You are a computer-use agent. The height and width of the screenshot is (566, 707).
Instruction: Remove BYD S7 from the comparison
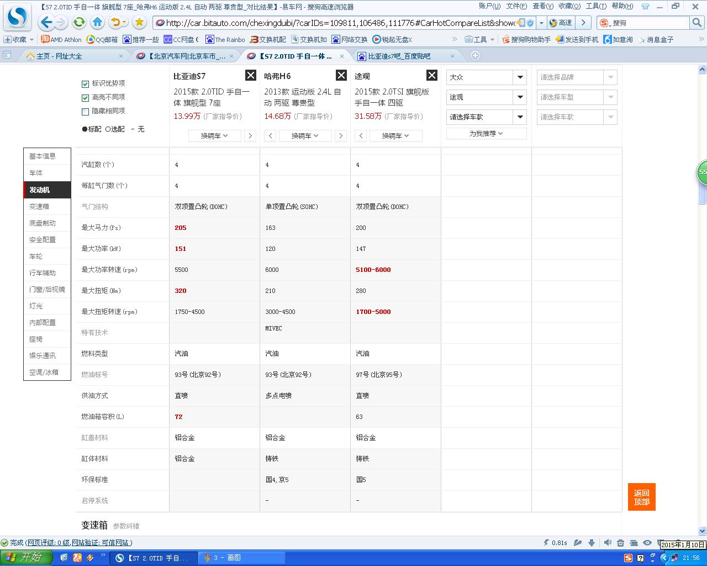click(x=251, y=76)
